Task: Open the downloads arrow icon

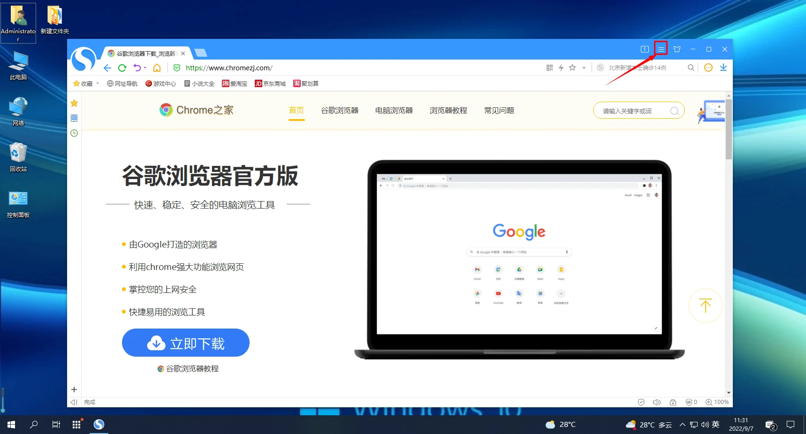Action: pos(723,68)
